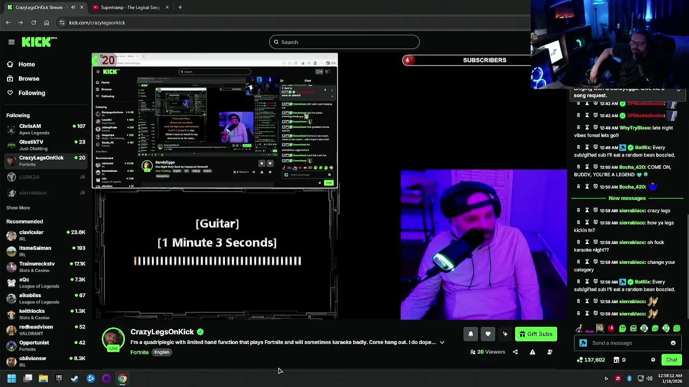
Task: Click the 20 Viewers count
Action: [488, 352]
